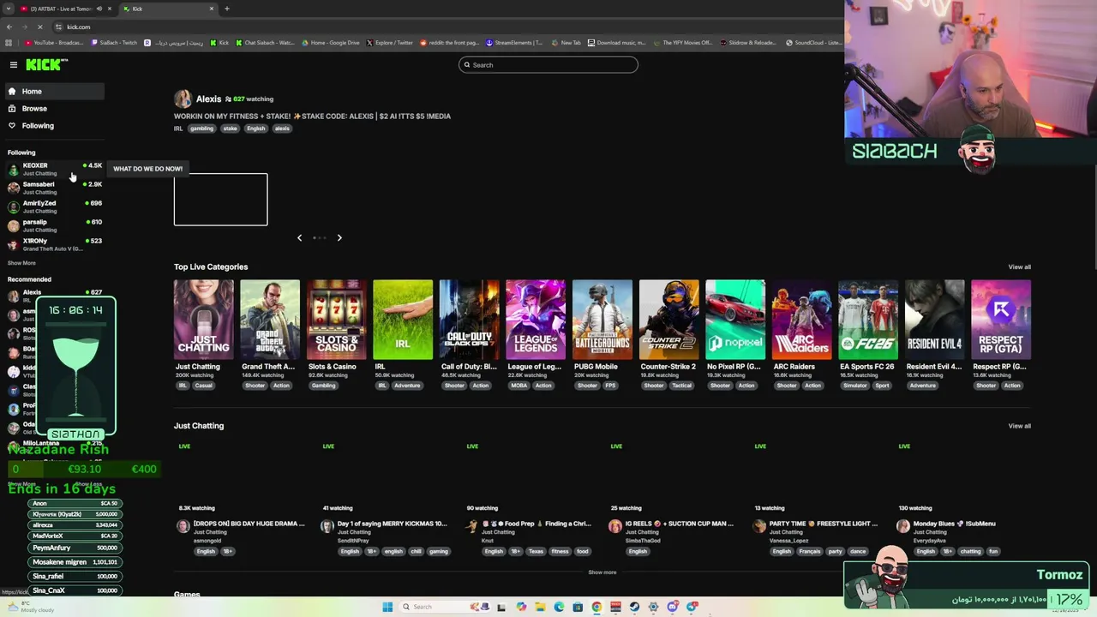This screenshot has height=617, width=1097.
Task: Open reddit front page bookmark
Action: 450,42
